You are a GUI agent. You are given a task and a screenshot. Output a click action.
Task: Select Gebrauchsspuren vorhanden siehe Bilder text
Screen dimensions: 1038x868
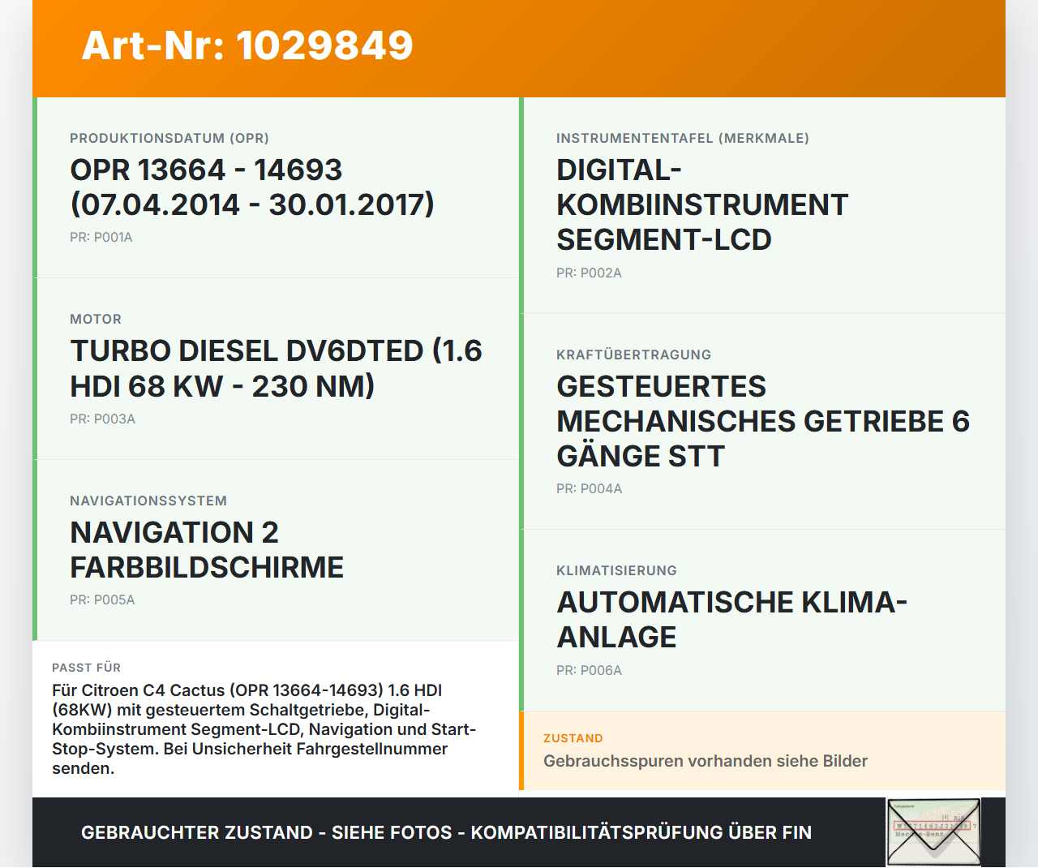click(706, 761)
